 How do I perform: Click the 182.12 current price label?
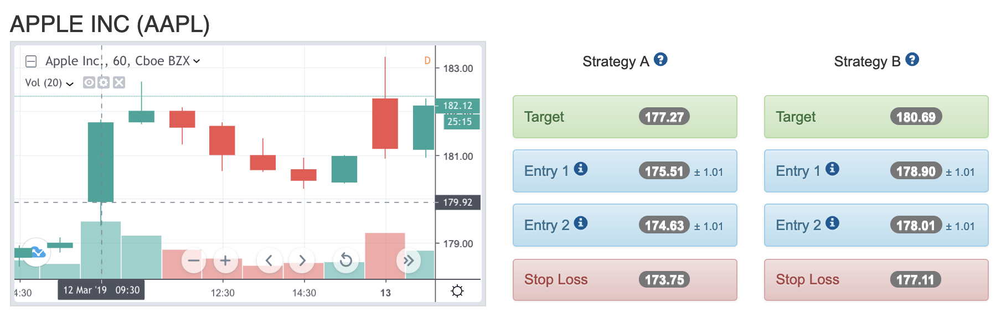457,106
